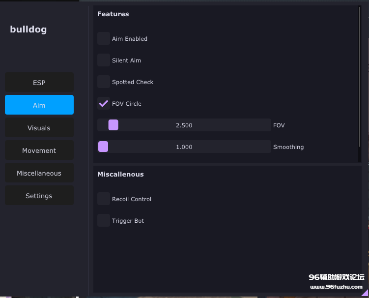Screen dimensions: 369x298
Task: Uncheck the FOV Circle checkbox
Action: [x=104, y=104]
